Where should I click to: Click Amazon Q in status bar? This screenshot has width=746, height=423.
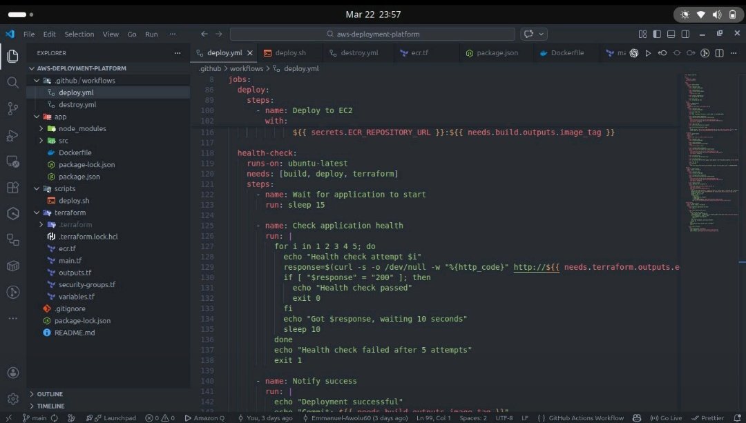[x=204, y=418]
